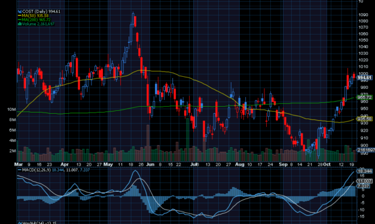This screenshot has height=224, width=375.
Task: Click the volume bars icon in legend
Action: (x=20, y=24)
